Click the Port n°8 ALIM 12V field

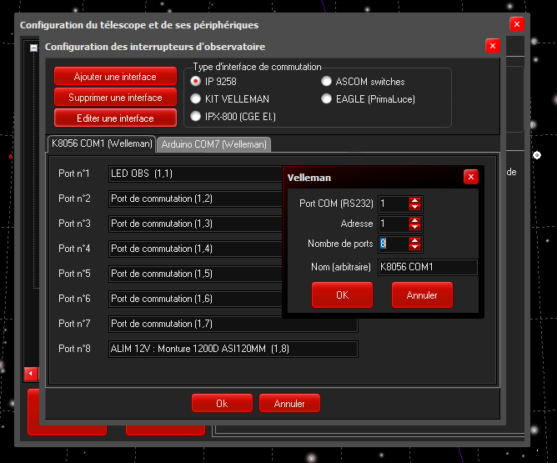(x=233, y=349)
